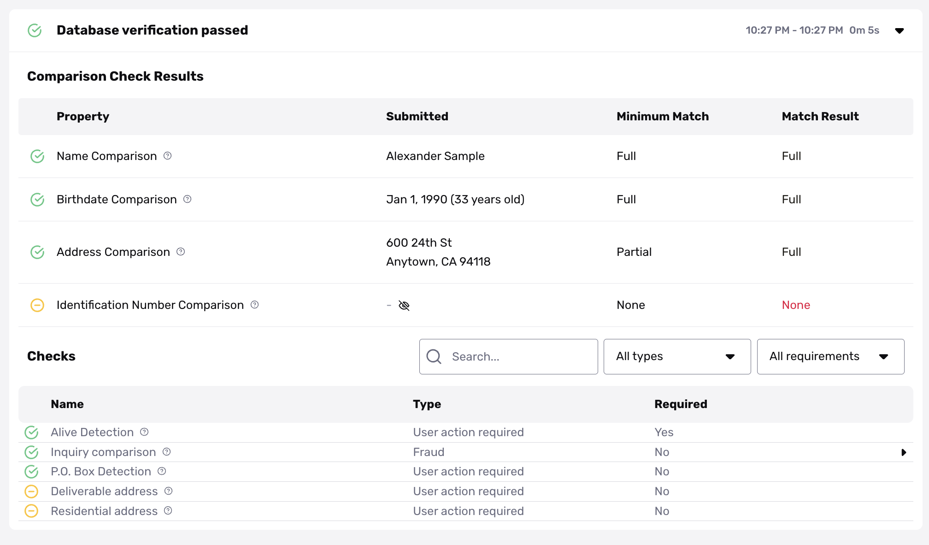Viewport: 929px width, 545px height.
Task: Click Residential address help icon
Action: pyautogui.click(x=168, y=511)
